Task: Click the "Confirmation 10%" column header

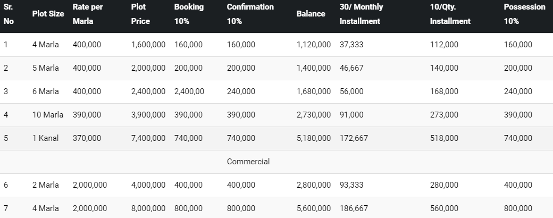Action: 250,14
